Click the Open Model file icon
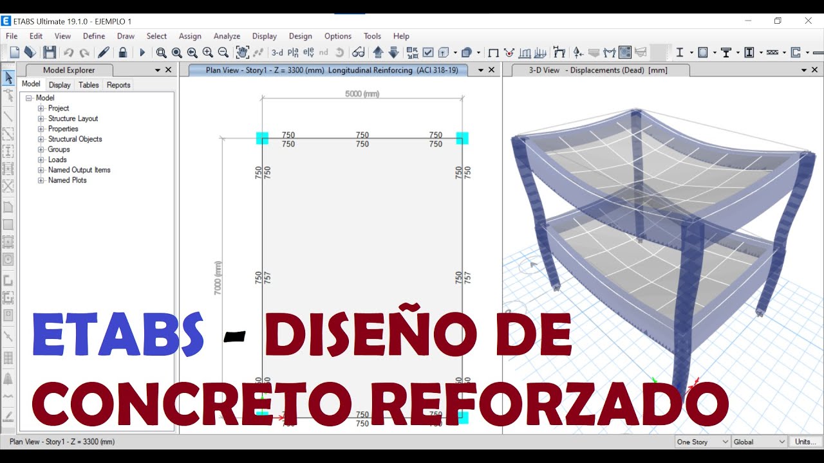 click(x=30, y=53)
